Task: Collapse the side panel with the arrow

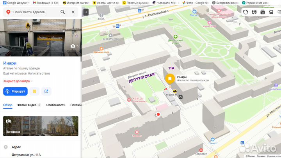Action: coord(86,12)
